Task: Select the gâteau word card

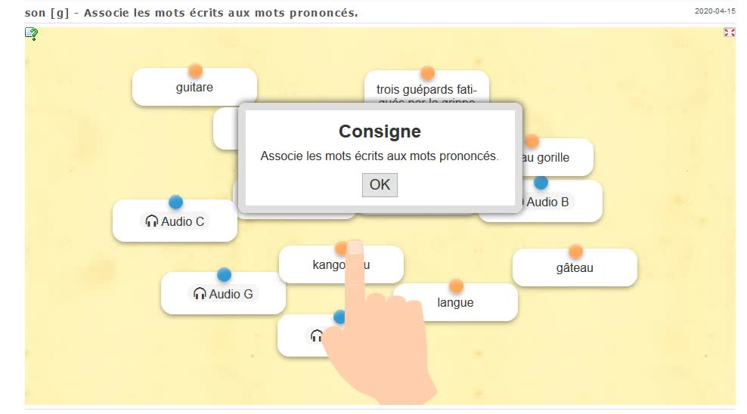Action: pos(575,268)
